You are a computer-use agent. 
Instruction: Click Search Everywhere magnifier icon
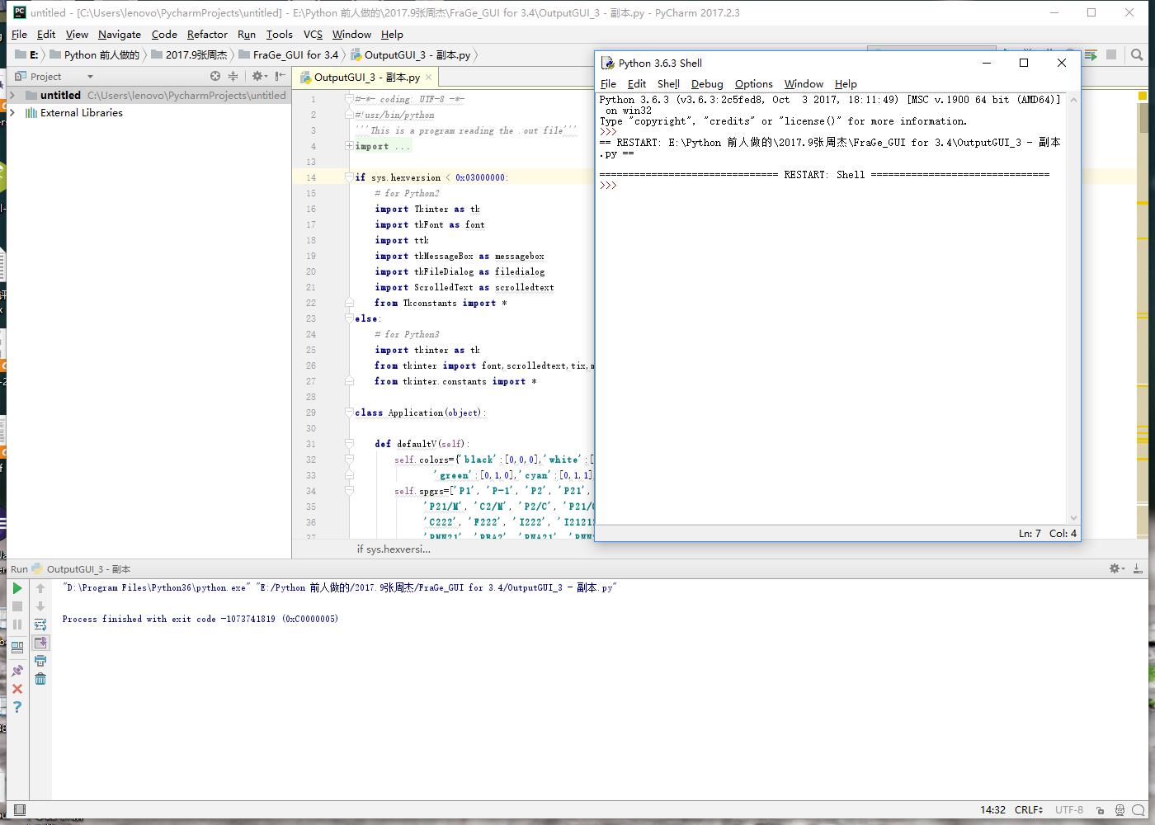(1137, 55)
